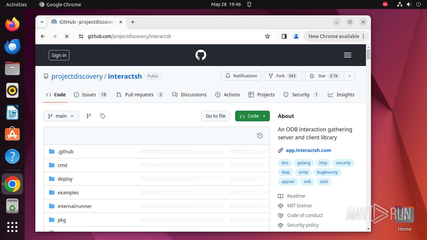
Task: Open Trash from the dock
Action: pyautogui.click(x=12, y=206)
